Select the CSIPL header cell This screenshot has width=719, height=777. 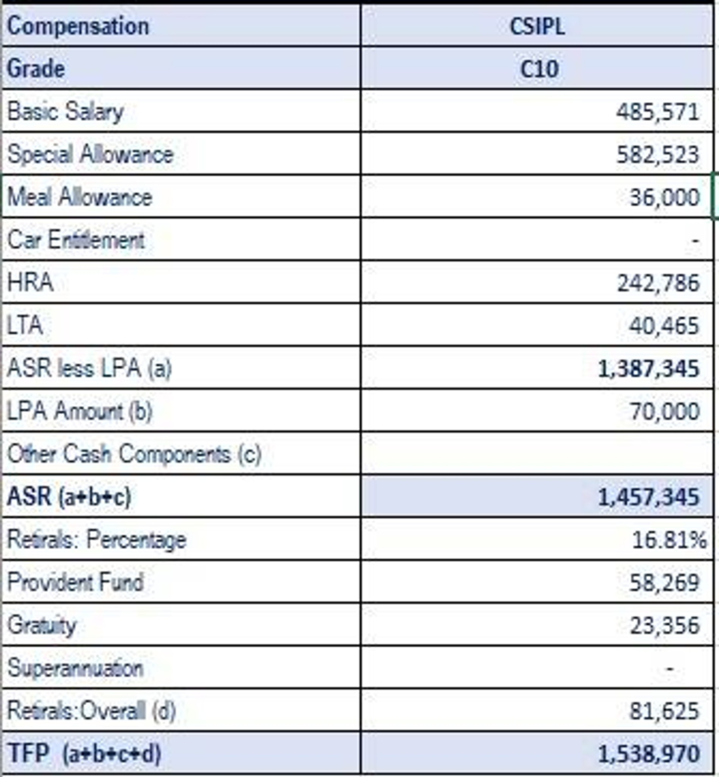pos(537,26)
